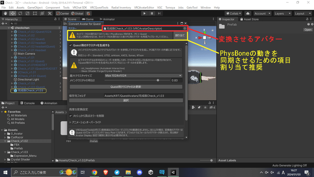Select the Move tool in toolbar
314x177 pixels.
point(13,13)
